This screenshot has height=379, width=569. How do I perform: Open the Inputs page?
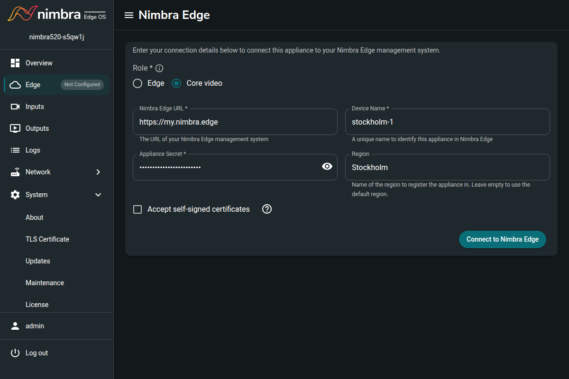point(57,107)
